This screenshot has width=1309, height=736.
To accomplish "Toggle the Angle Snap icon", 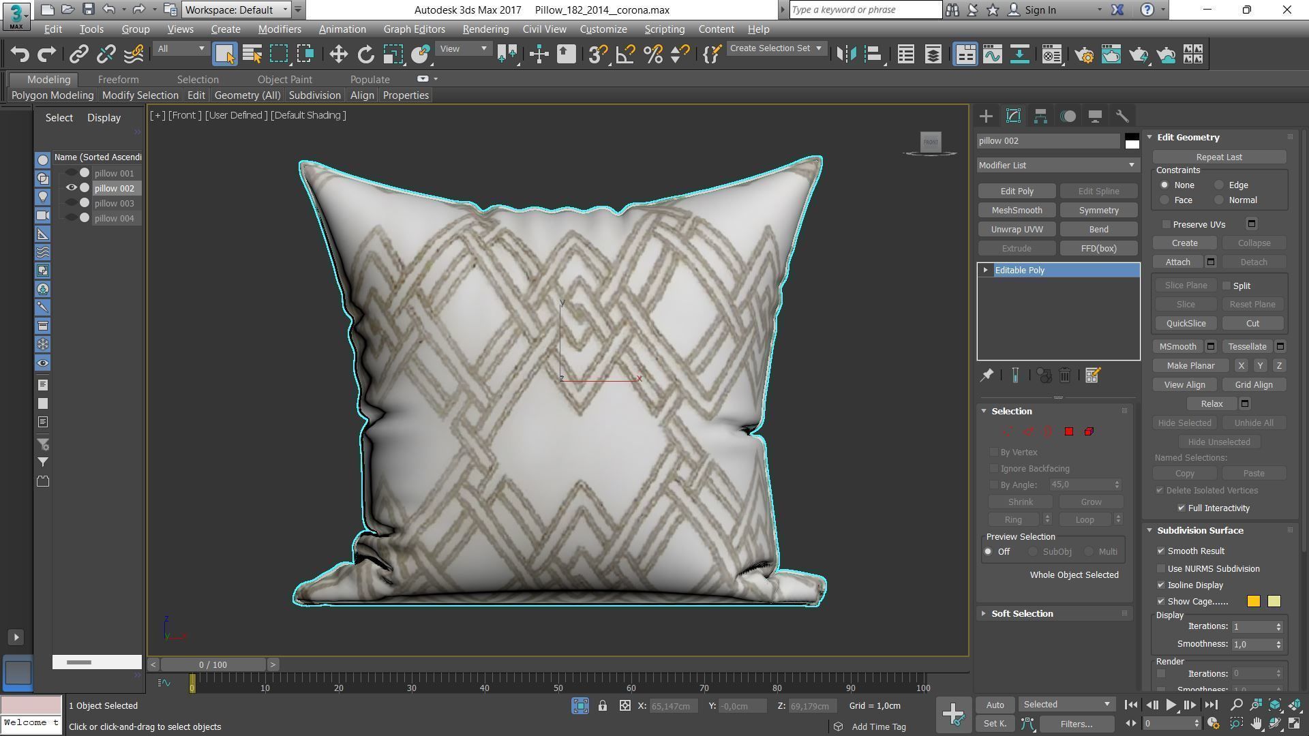I will tap(625, 54).
